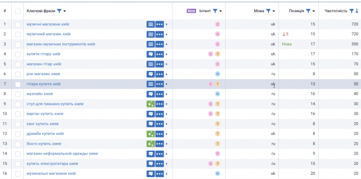Expand arrow for 'купить электрогитара киев' row
The height and width of the screenshot is (179, 361).
(167, 163)
